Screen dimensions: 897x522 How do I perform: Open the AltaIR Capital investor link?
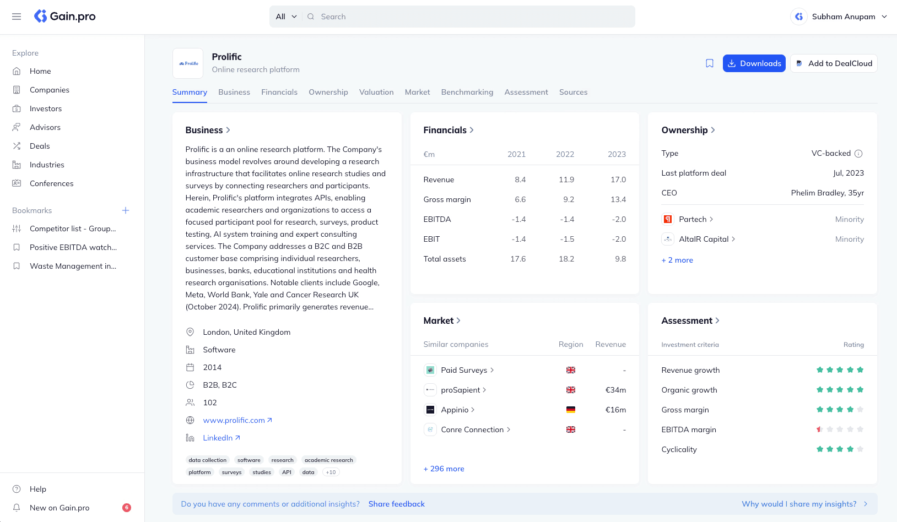pyautogui.click(x=707, y=239)
